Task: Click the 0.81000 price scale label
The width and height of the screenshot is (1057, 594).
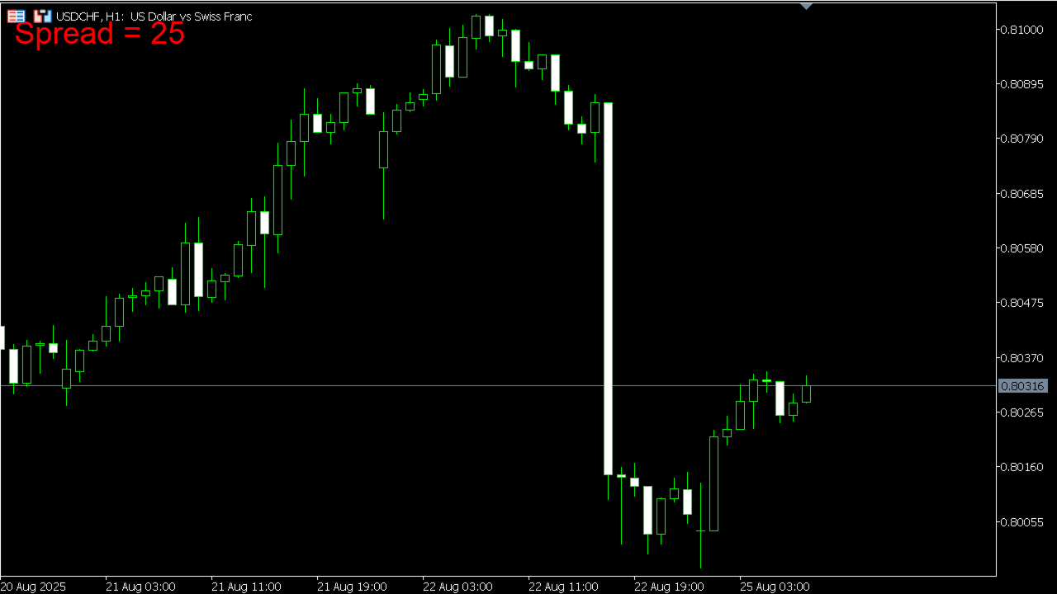Action: [1022, 30]
